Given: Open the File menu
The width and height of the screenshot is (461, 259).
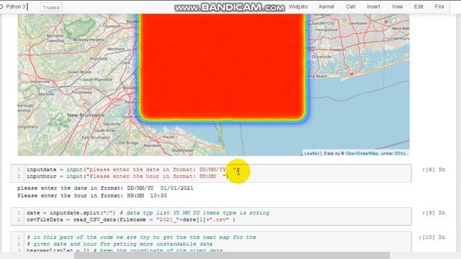Looking at the screenshot, I should pos(439,6).
